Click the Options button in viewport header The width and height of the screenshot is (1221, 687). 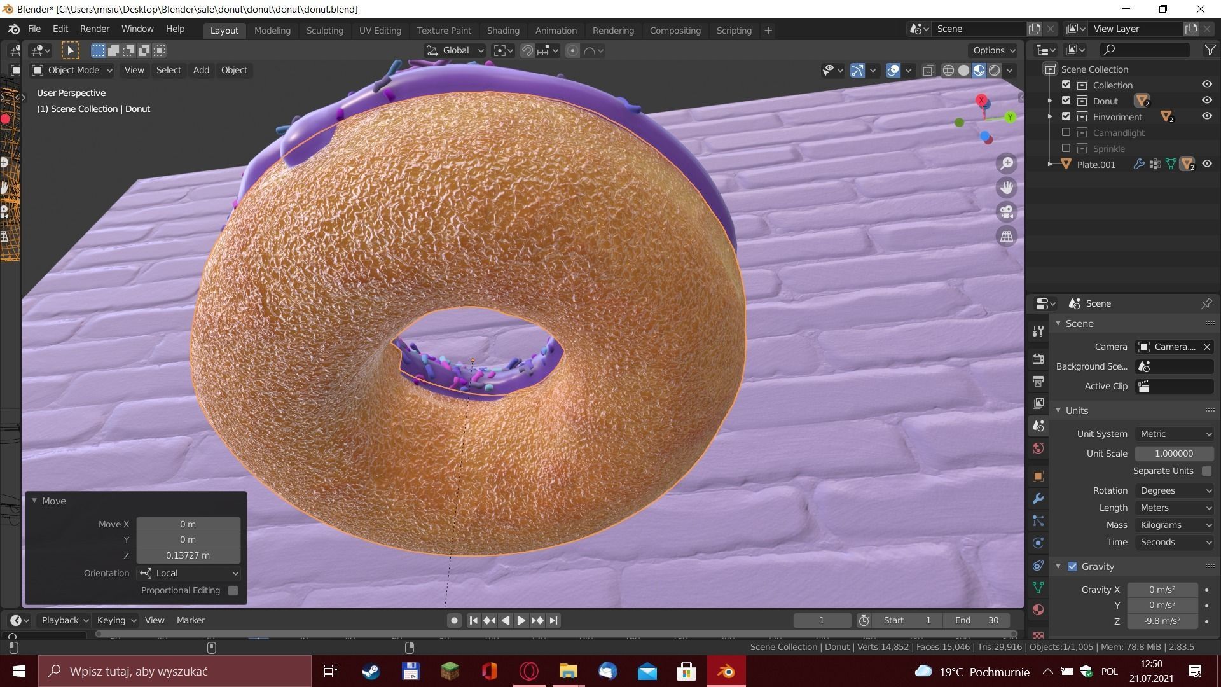point(993,50)
